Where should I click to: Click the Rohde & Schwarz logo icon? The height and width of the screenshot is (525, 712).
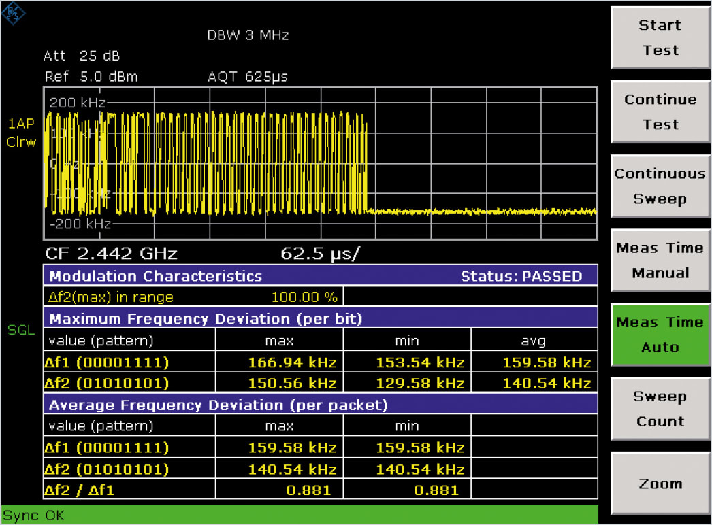tap(13, 13)
